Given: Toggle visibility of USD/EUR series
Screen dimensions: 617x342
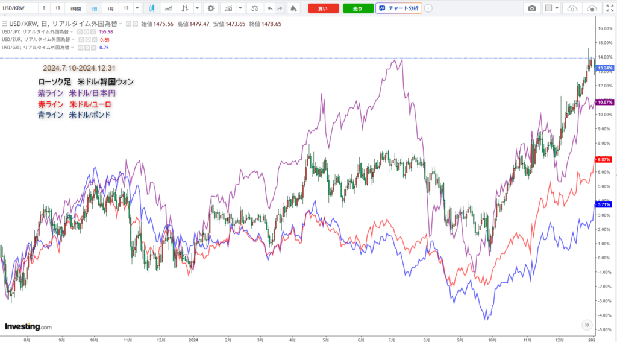Looking at the screenshot, I should pos(82,40).
